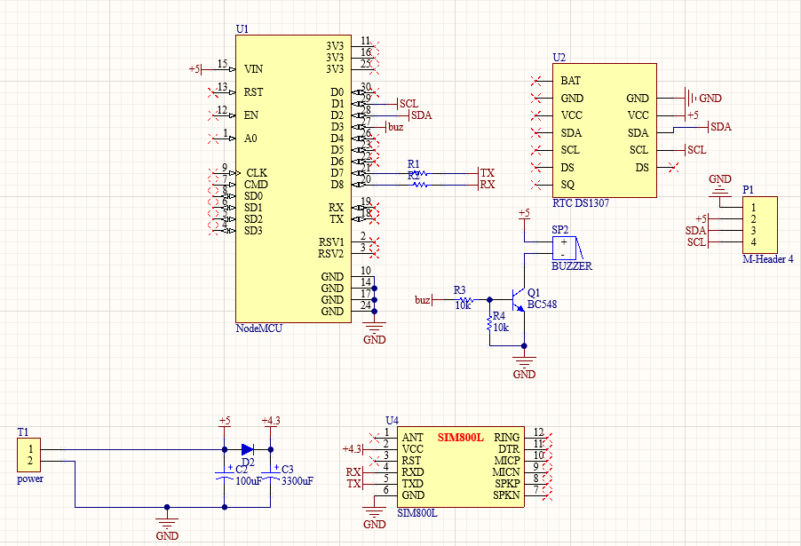
Task: Select the T1 power connector body
Action: tap(28, 455)
